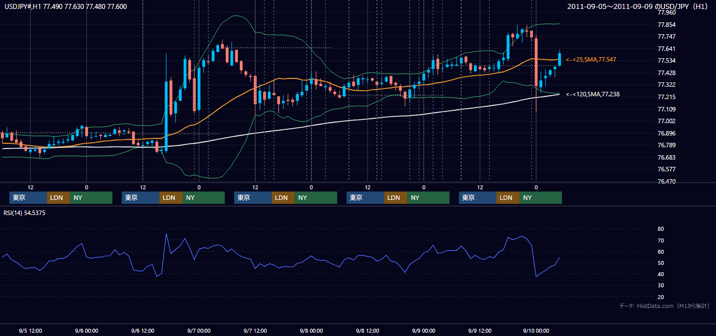This screenshot has width=716, height=336.
Task: Click the 9/6 12:00 time axis label
Action: pos(142,330)
